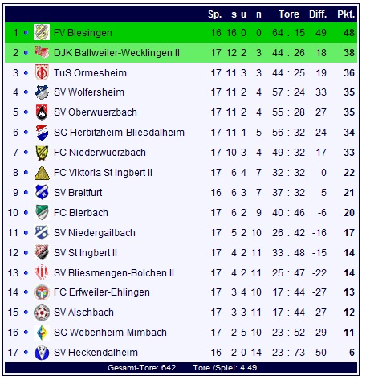Click the Sp. column header

pyautogui.click(x=215, y=14)
